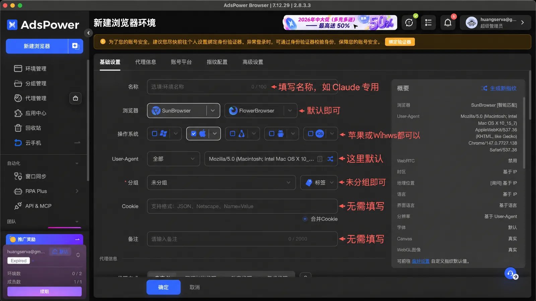Image resolution: width=536 pixels, height=301 pixels.
Task: Click 绑定验证器 button
Action: point(400,42)
